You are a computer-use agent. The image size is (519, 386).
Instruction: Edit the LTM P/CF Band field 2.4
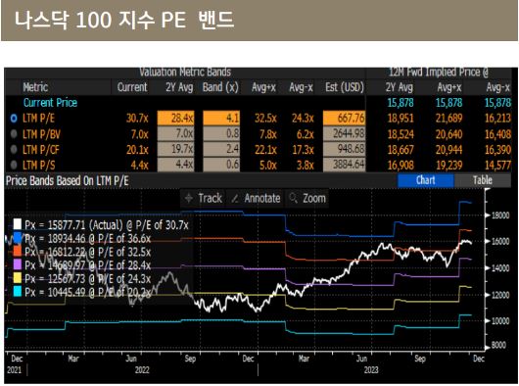221,149
